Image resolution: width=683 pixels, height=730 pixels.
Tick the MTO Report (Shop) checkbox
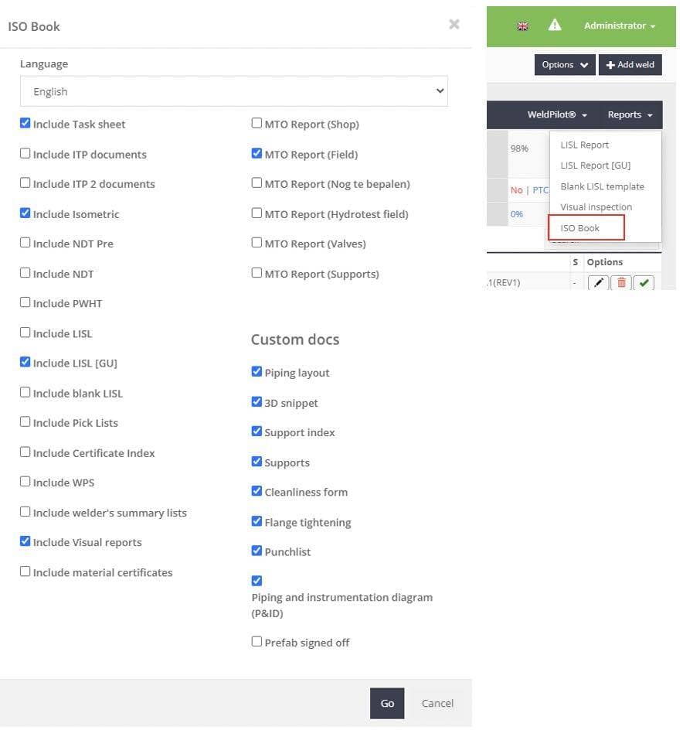point(257,124)
